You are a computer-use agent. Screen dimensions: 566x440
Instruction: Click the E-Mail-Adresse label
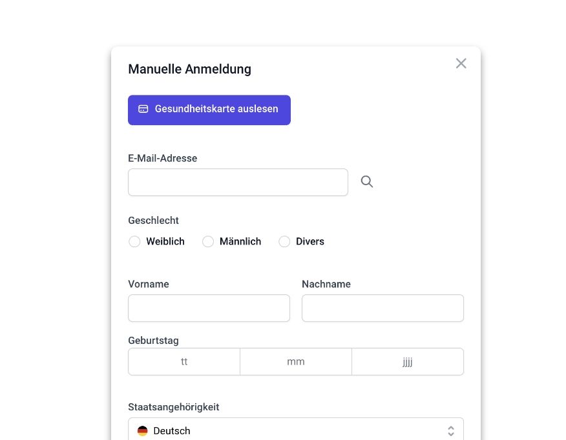click(x=163, y=158)
